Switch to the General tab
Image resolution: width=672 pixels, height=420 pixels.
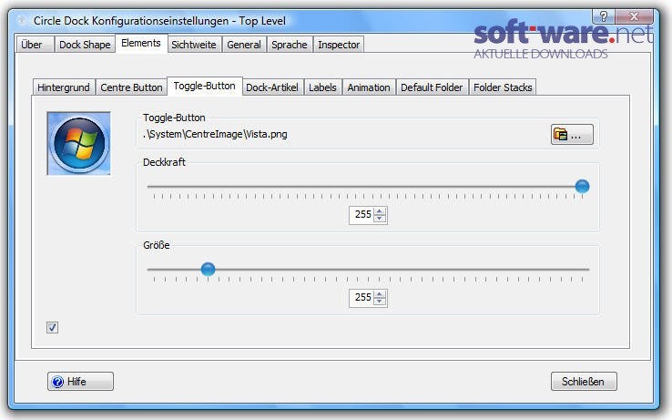coord(244,45)
